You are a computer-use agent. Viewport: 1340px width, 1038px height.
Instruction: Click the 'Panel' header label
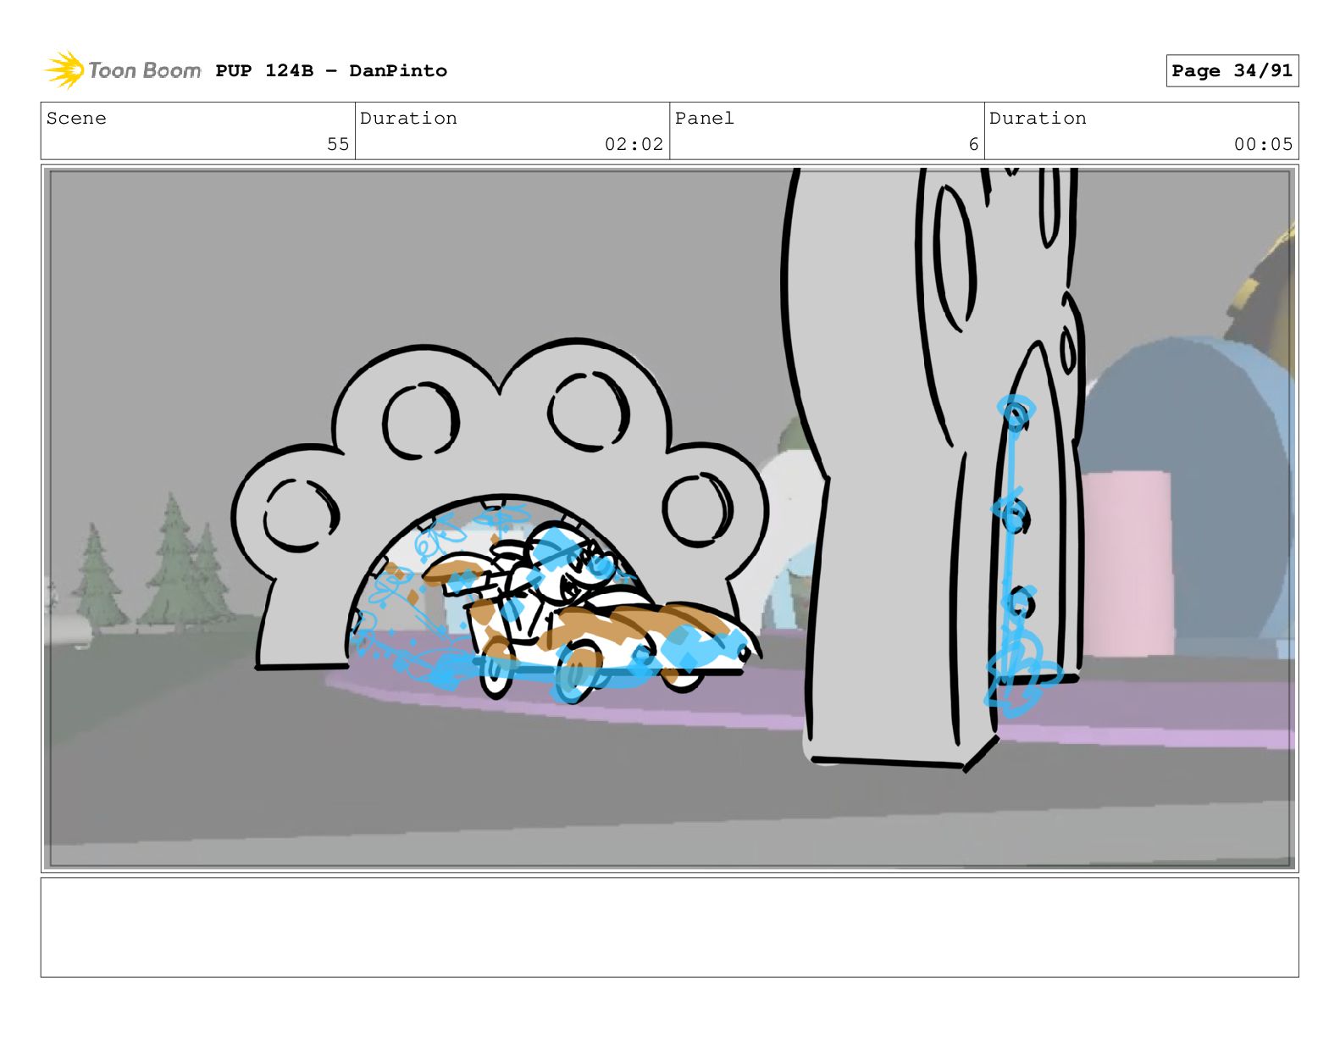point(704,118)
